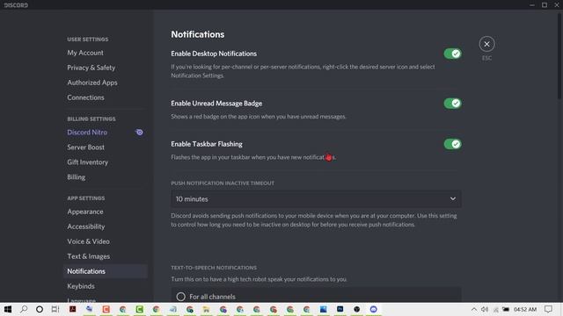The width and height of the screenshot is (563, 316).
Task: Click the Text-to-Speech Notifications heading
Action: (214, 268)
